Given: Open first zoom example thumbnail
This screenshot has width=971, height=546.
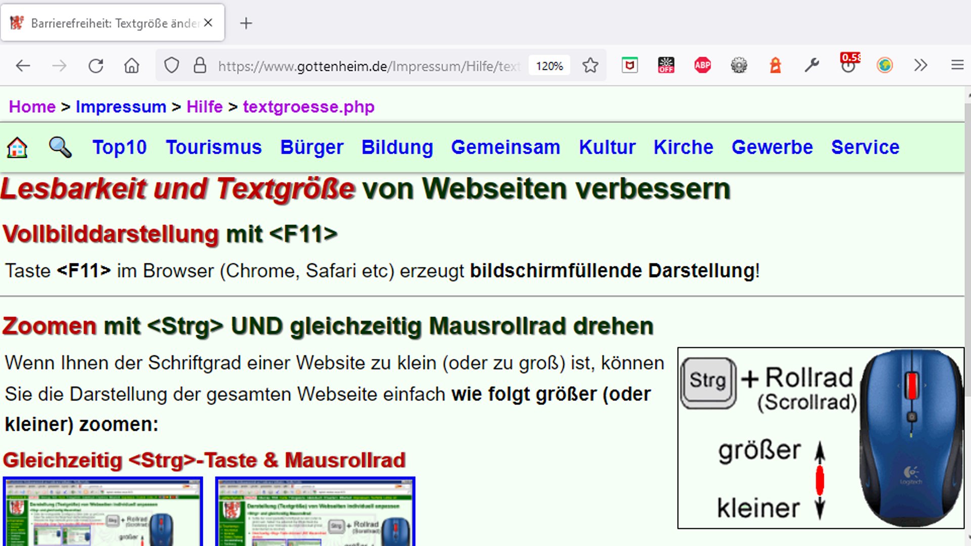Looking at the screenshot, I should click(103, 512).
